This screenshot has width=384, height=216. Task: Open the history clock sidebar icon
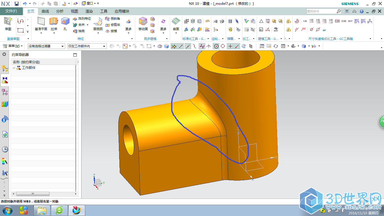point(5,149)
